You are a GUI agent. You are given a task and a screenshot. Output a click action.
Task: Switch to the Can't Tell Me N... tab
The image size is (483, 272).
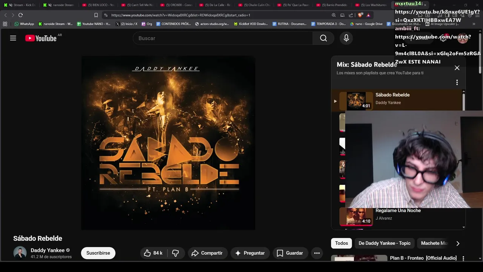[137, 5]
